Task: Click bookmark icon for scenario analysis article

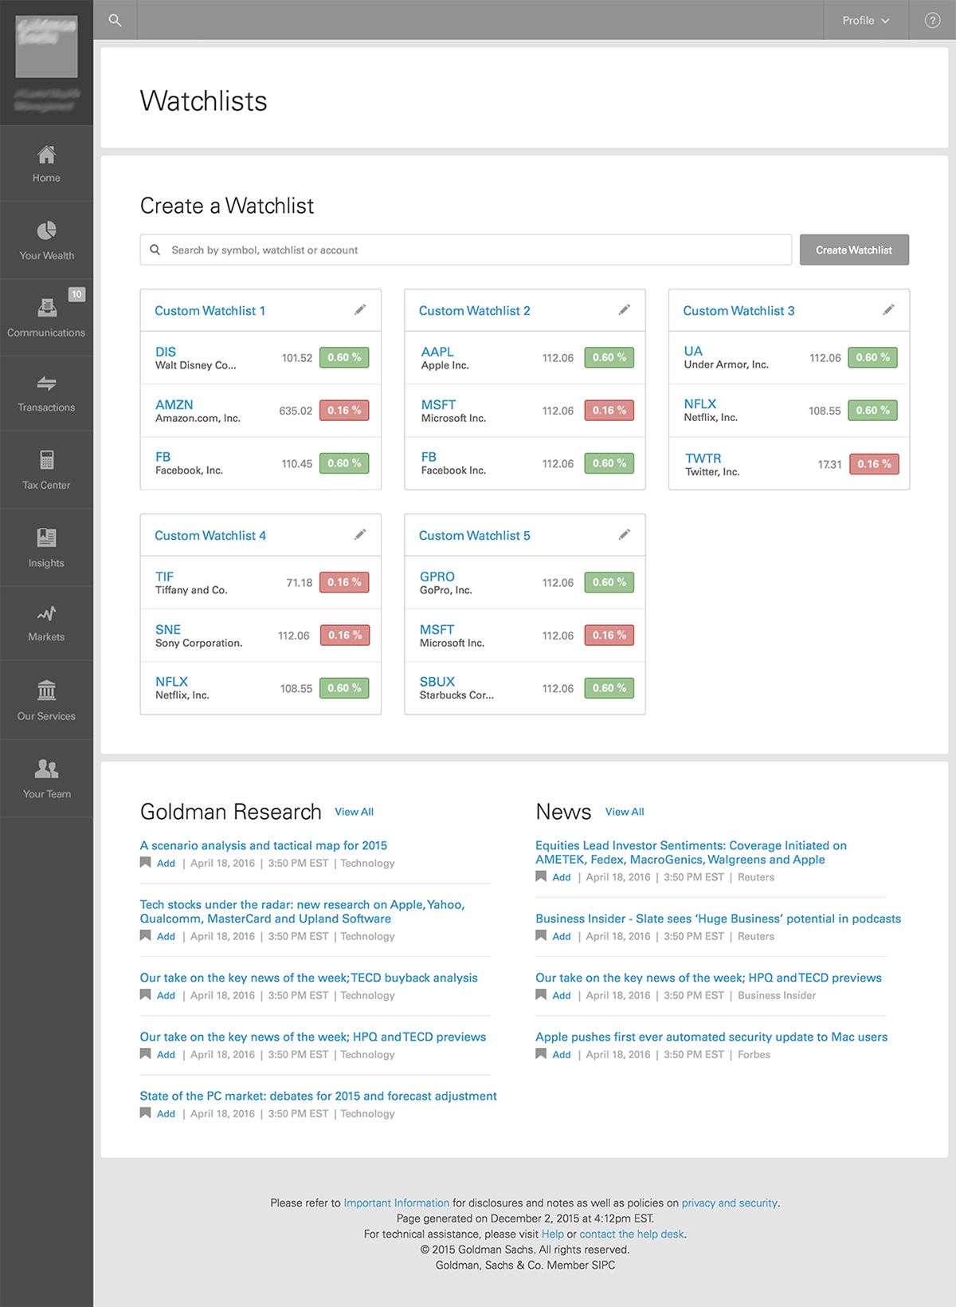Action: pyautogui.click(x=145, y=862)
